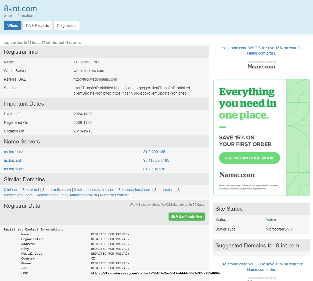Image resolution: width=313 pixels, height=281 pixels.
Task: Click IP address 81.2.209.185
Action: pos(154,152)
